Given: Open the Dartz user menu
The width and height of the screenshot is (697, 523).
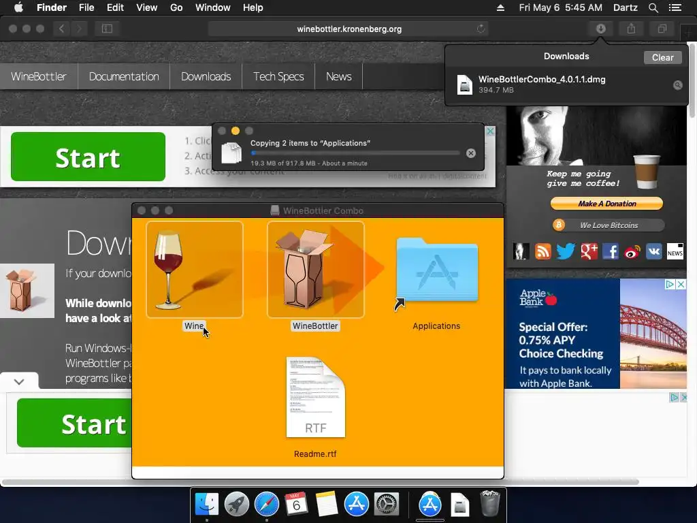Looking at the screenshot, I should pos(626,7).
